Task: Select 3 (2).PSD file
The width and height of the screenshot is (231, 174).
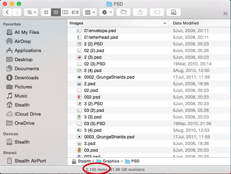Action: click(149, 103)
